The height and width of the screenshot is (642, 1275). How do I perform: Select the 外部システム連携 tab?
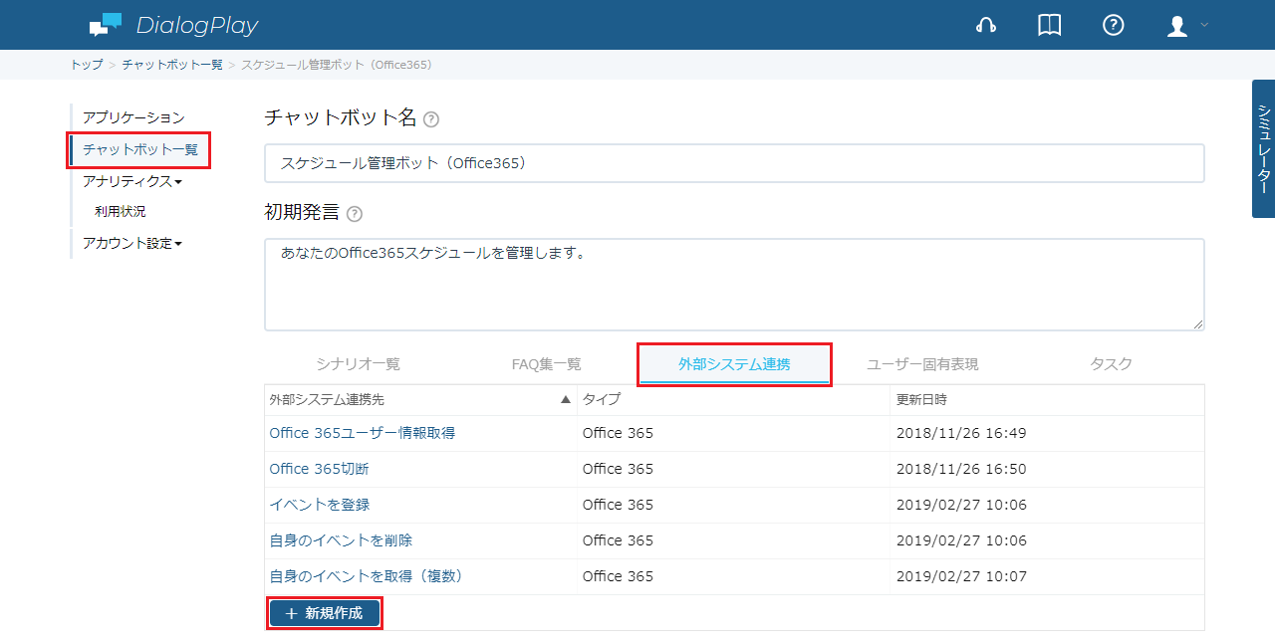coord(734,364)
